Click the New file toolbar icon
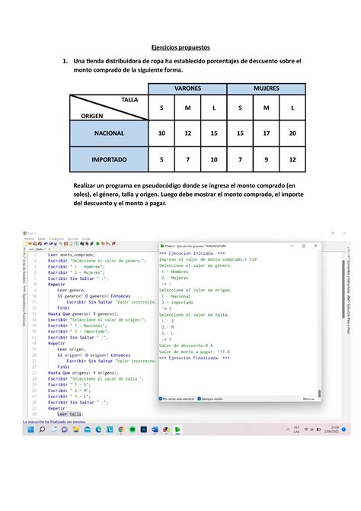 point(25,244)
